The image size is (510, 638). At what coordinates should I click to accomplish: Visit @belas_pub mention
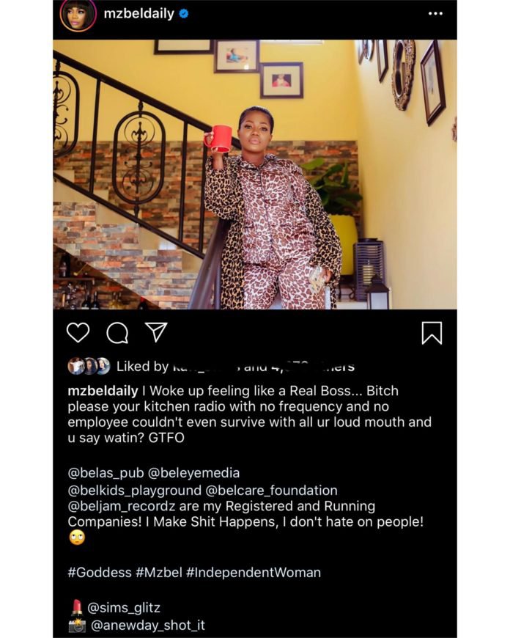tap(106, 473)
